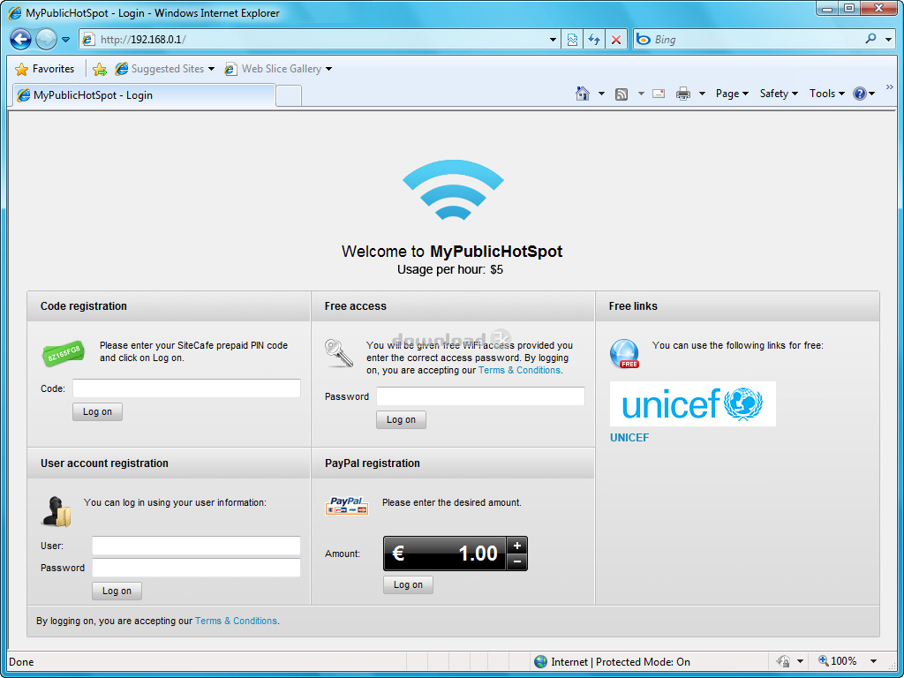Expand the Suggested Sites dropdown arrow
Viewport: 904px width, 678px height.
click(212, 69)
